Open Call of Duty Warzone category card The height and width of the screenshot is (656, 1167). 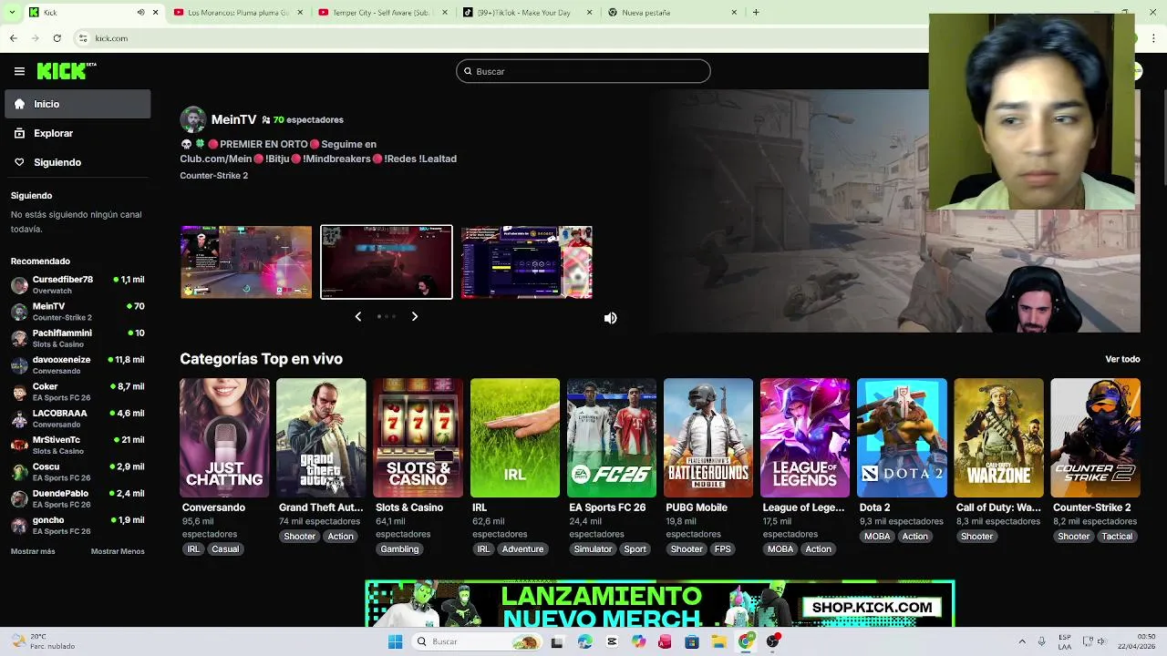point(998,438)
